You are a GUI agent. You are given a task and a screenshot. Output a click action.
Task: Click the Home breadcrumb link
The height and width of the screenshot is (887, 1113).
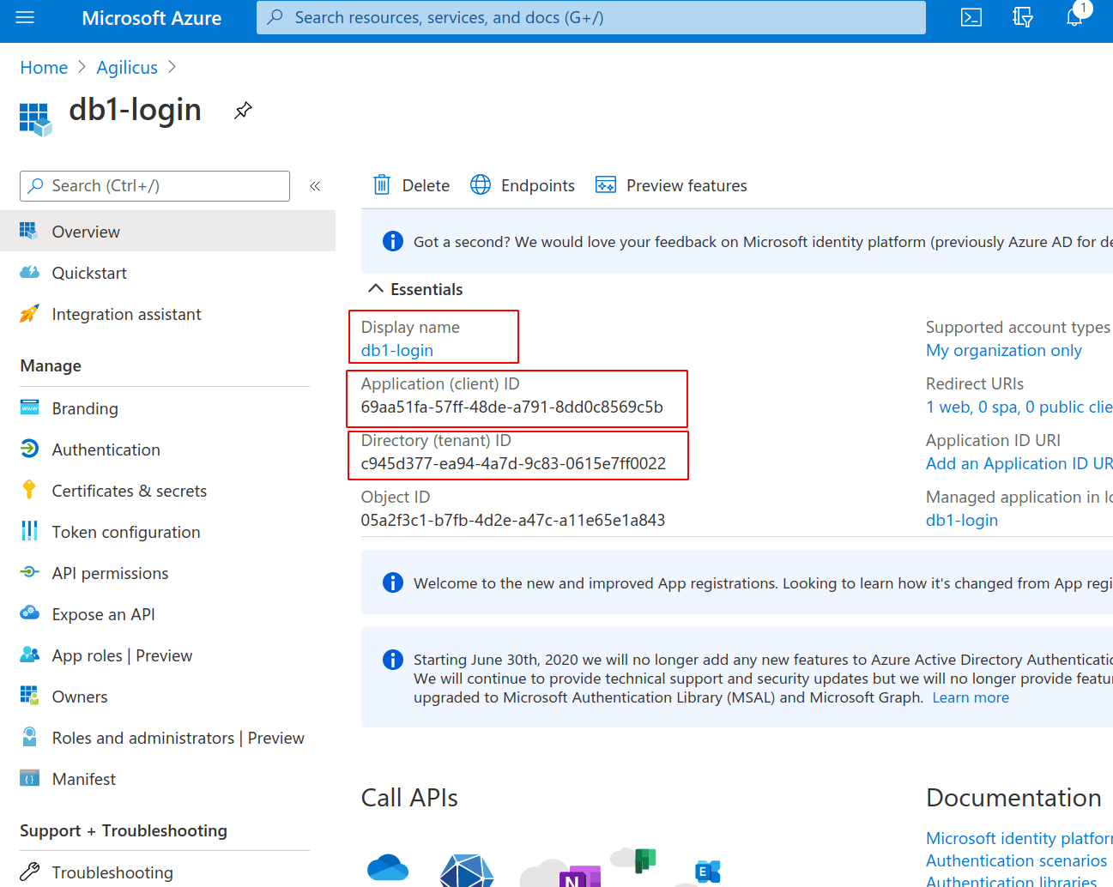[x=44, y=68]
